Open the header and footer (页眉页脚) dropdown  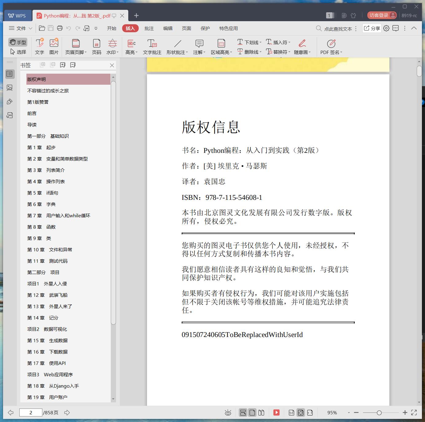(76, 47)
